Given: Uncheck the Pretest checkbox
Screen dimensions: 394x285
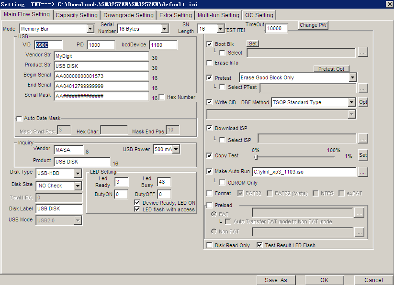Looking at the screenshot, I should click(x=209, y=77).
